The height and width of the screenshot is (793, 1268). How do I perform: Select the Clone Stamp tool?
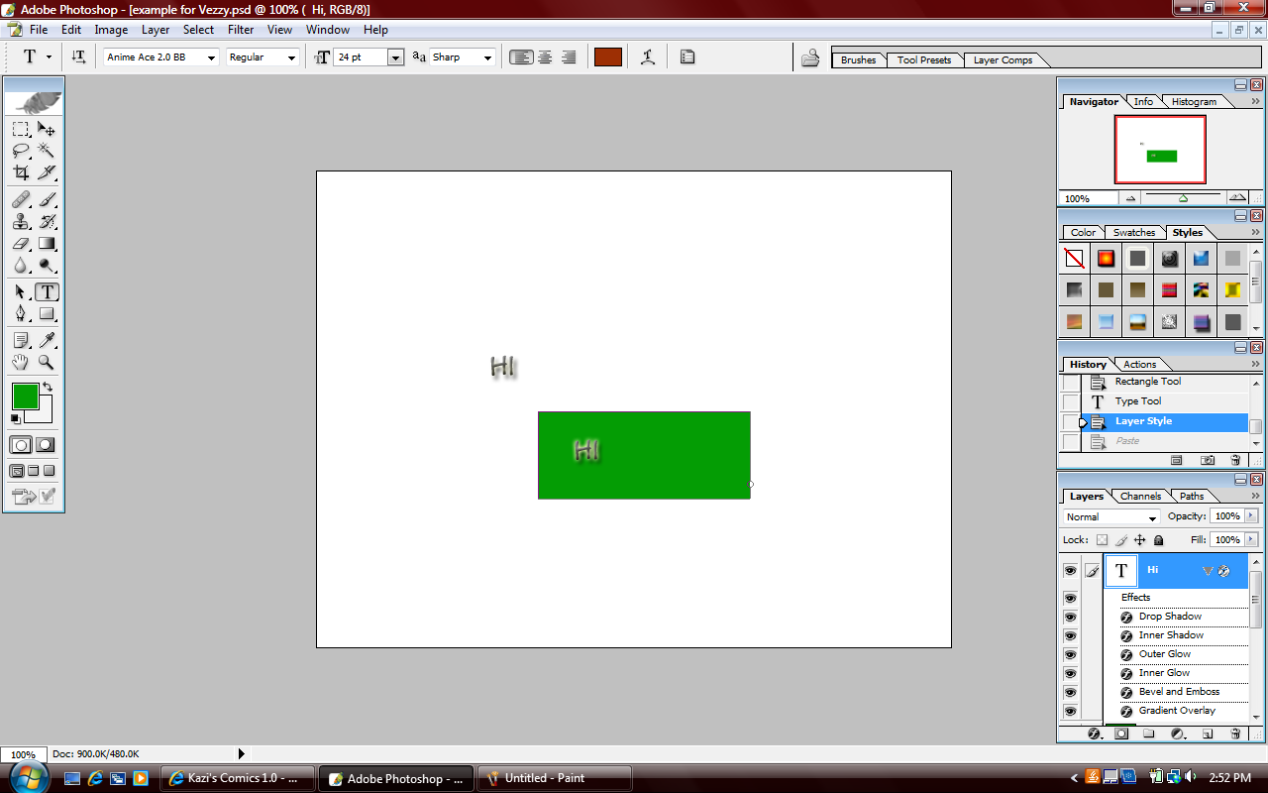click(20, 221)
